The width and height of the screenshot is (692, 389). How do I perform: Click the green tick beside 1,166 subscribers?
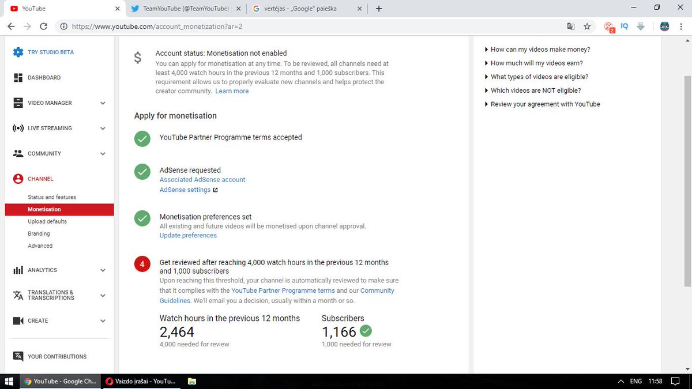[x=366, y=331]
